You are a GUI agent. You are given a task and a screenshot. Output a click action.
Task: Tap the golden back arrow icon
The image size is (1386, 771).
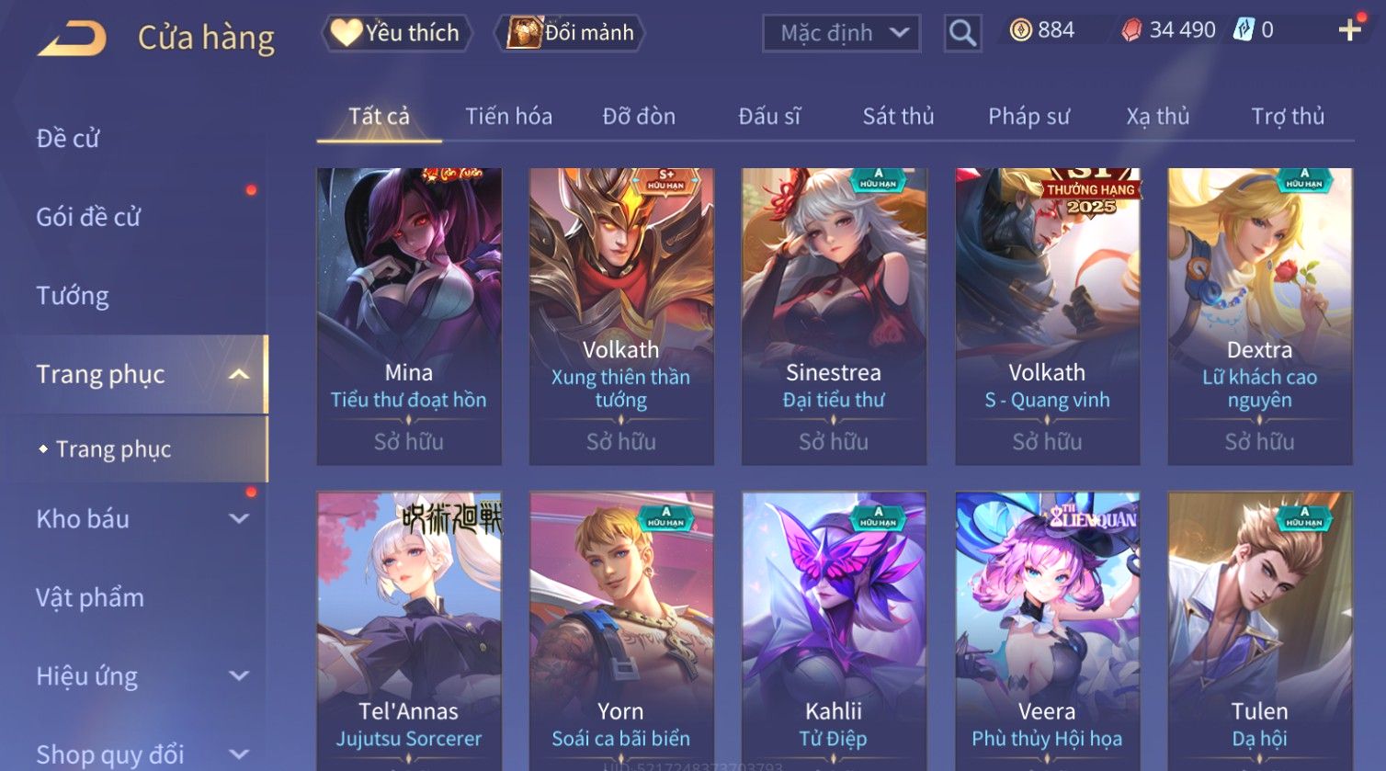(x=72, y=39)
